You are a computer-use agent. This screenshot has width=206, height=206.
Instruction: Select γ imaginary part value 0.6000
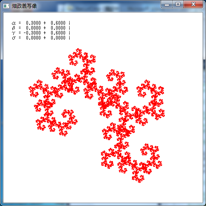coord(58,33)
